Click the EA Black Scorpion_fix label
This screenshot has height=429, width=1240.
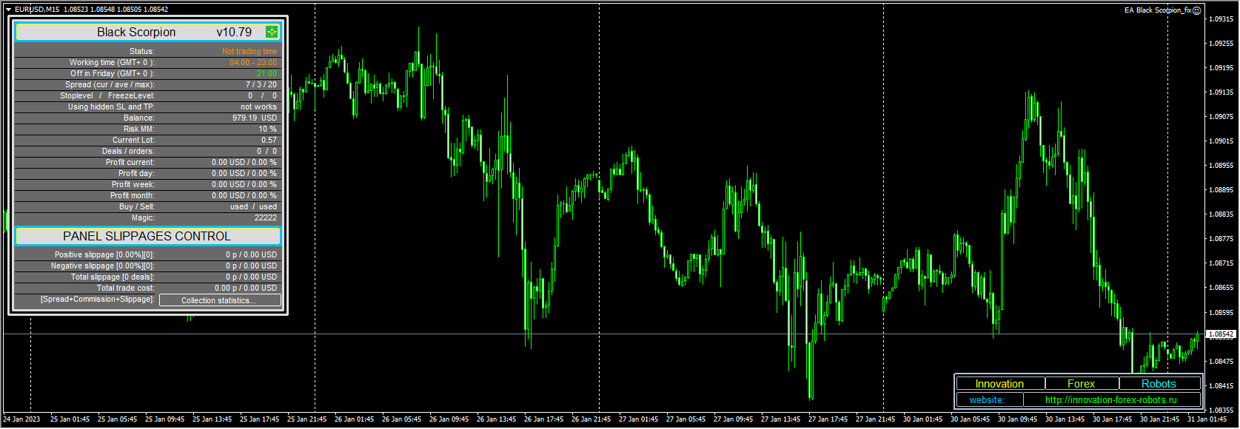click(x=1158, y=10)
